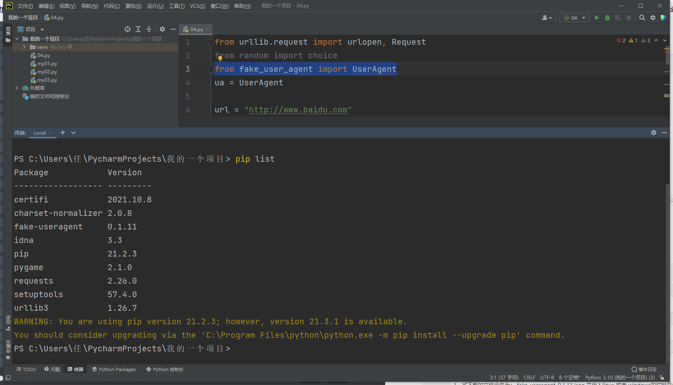Open IDE settings gear in top toolbar

pos(653,18)
